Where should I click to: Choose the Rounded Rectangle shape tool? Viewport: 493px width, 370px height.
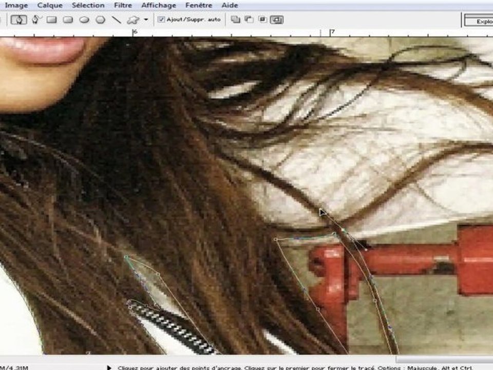[68, 20]
